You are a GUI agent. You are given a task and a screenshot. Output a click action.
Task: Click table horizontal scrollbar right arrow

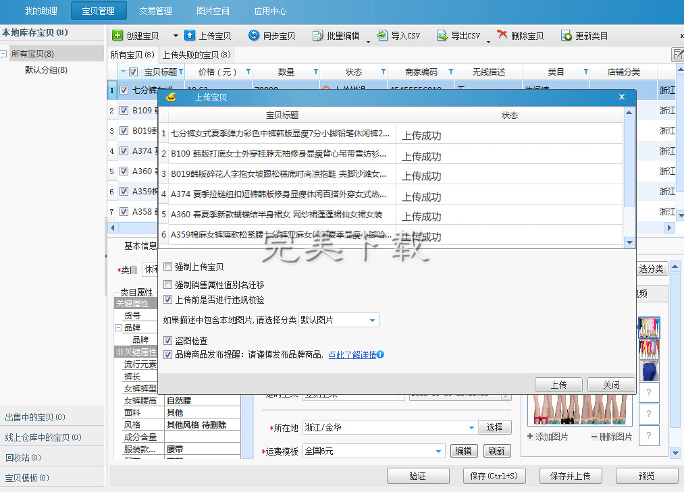(670, 227)
